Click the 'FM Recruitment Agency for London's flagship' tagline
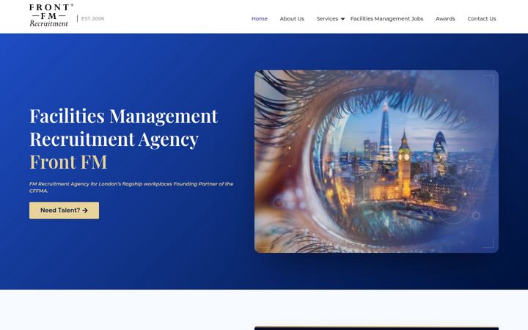This screenshot has height=330, width=528. tap(131, 187)
